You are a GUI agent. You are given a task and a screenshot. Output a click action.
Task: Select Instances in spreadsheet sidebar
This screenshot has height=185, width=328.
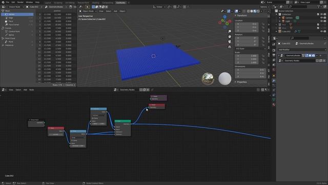tap(17, 45)
